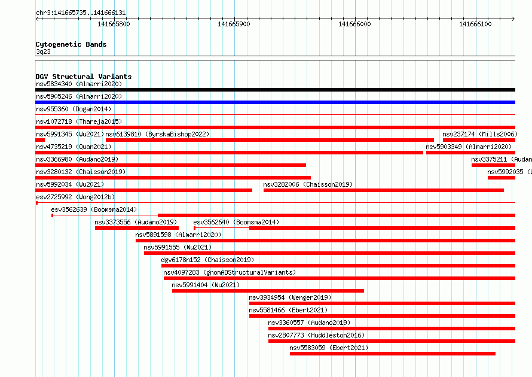This screenshot has width=532, height=377.
Task: Click ruler position 141665900
Action: (x=234, y=24)
